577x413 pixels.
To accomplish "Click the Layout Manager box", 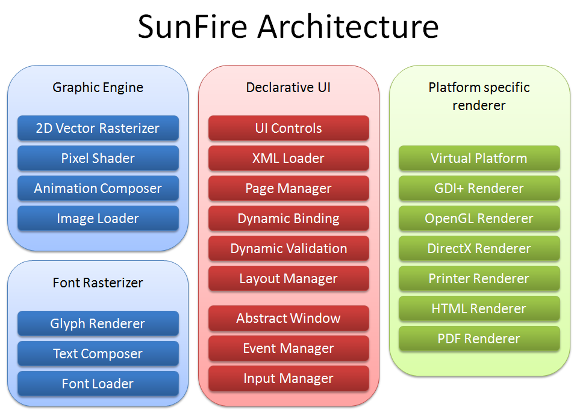I will click(x=288, y=278).
